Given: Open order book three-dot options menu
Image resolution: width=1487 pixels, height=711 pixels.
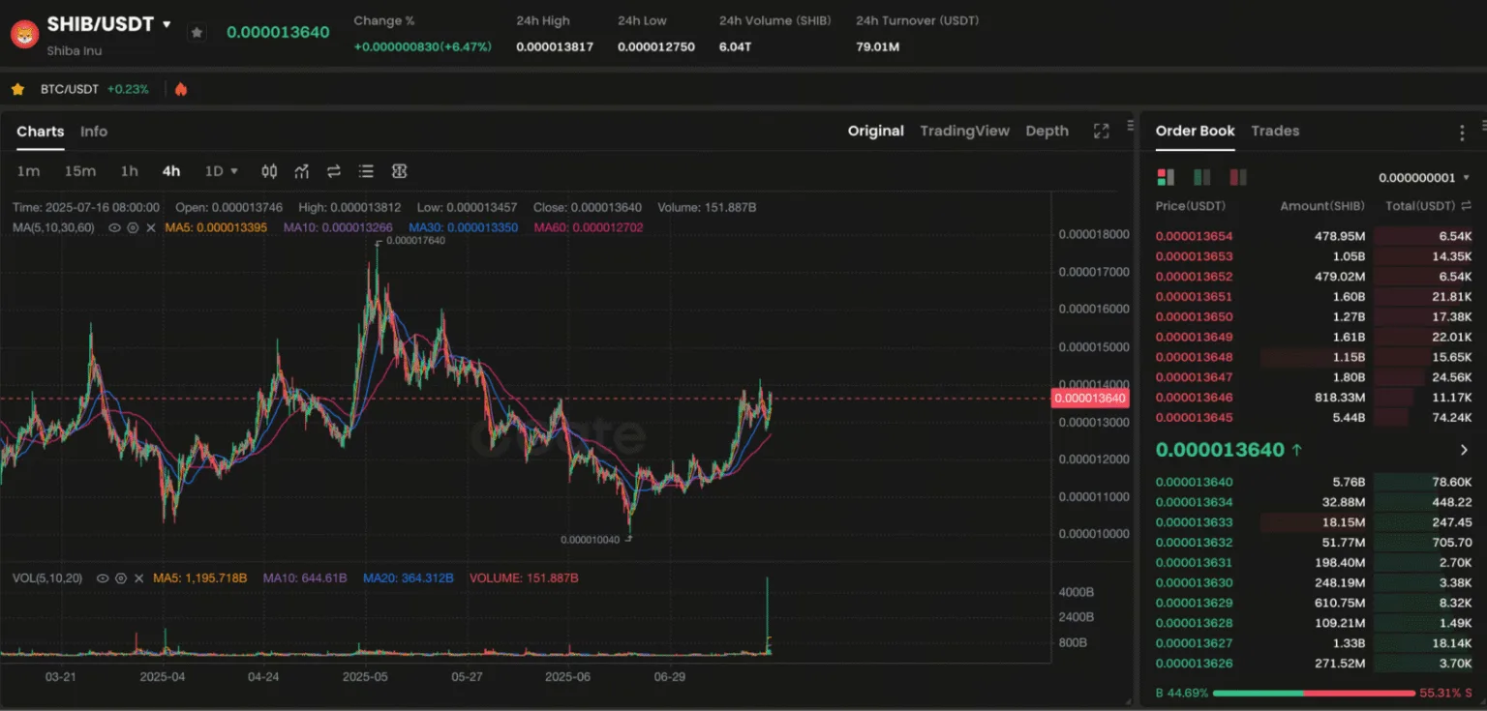Looking at the screenshot, I should point(1462,133).
